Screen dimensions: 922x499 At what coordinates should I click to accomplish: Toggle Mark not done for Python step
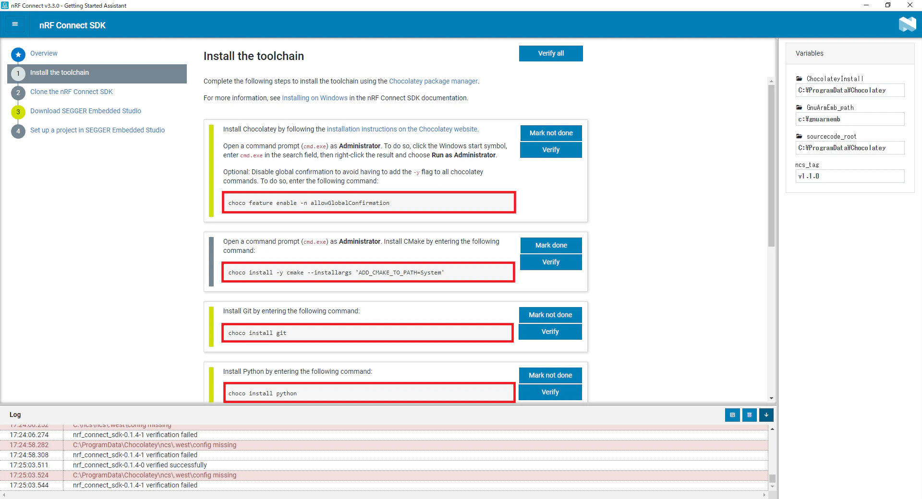550,375
